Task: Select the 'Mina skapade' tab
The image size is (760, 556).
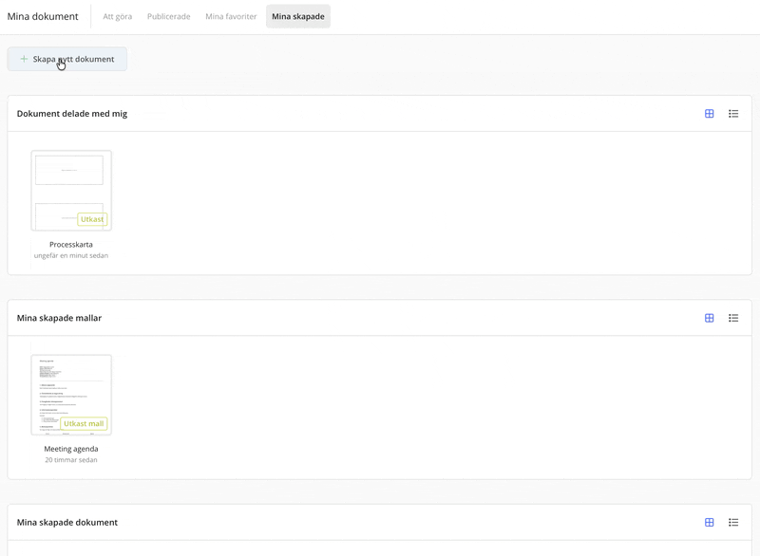Action: 298,16
